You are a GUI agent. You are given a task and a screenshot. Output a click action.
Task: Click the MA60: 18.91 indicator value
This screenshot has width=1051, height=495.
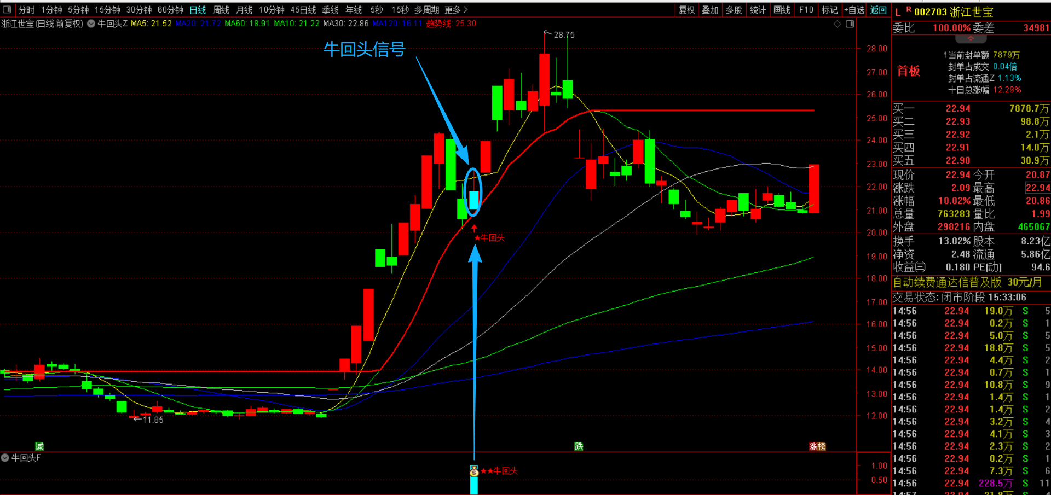[x=247, y=24]
